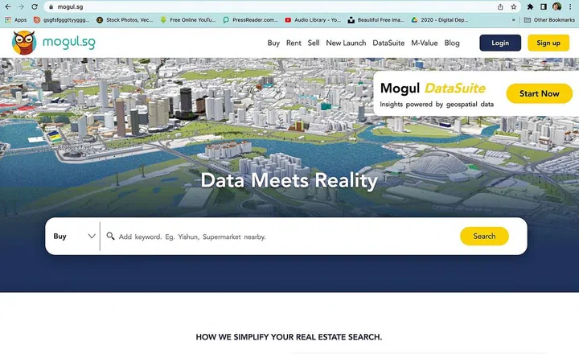Click the keyword search input field
Screen dimensions: 579x354
281,237
